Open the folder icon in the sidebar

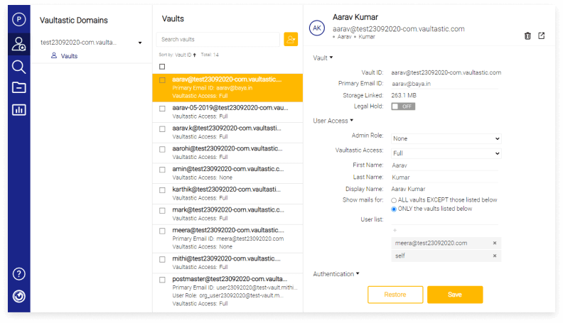pos(18,87)
